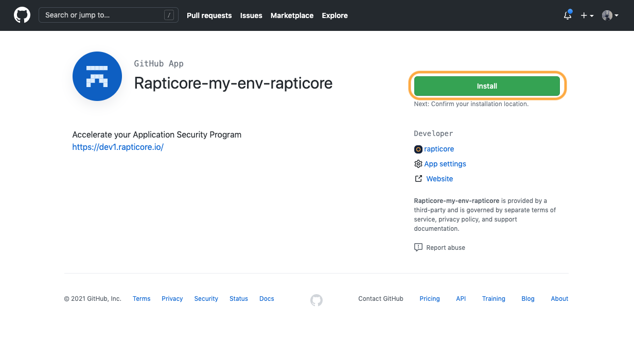Viewport: 634px width, 357px height.
Task: Open notifications bell icon
Action: pos(568,15)
